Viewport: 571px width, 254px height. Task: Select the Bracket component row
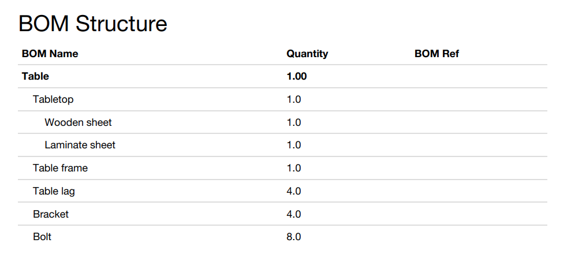pyautogui.click(x=51, y=214)
